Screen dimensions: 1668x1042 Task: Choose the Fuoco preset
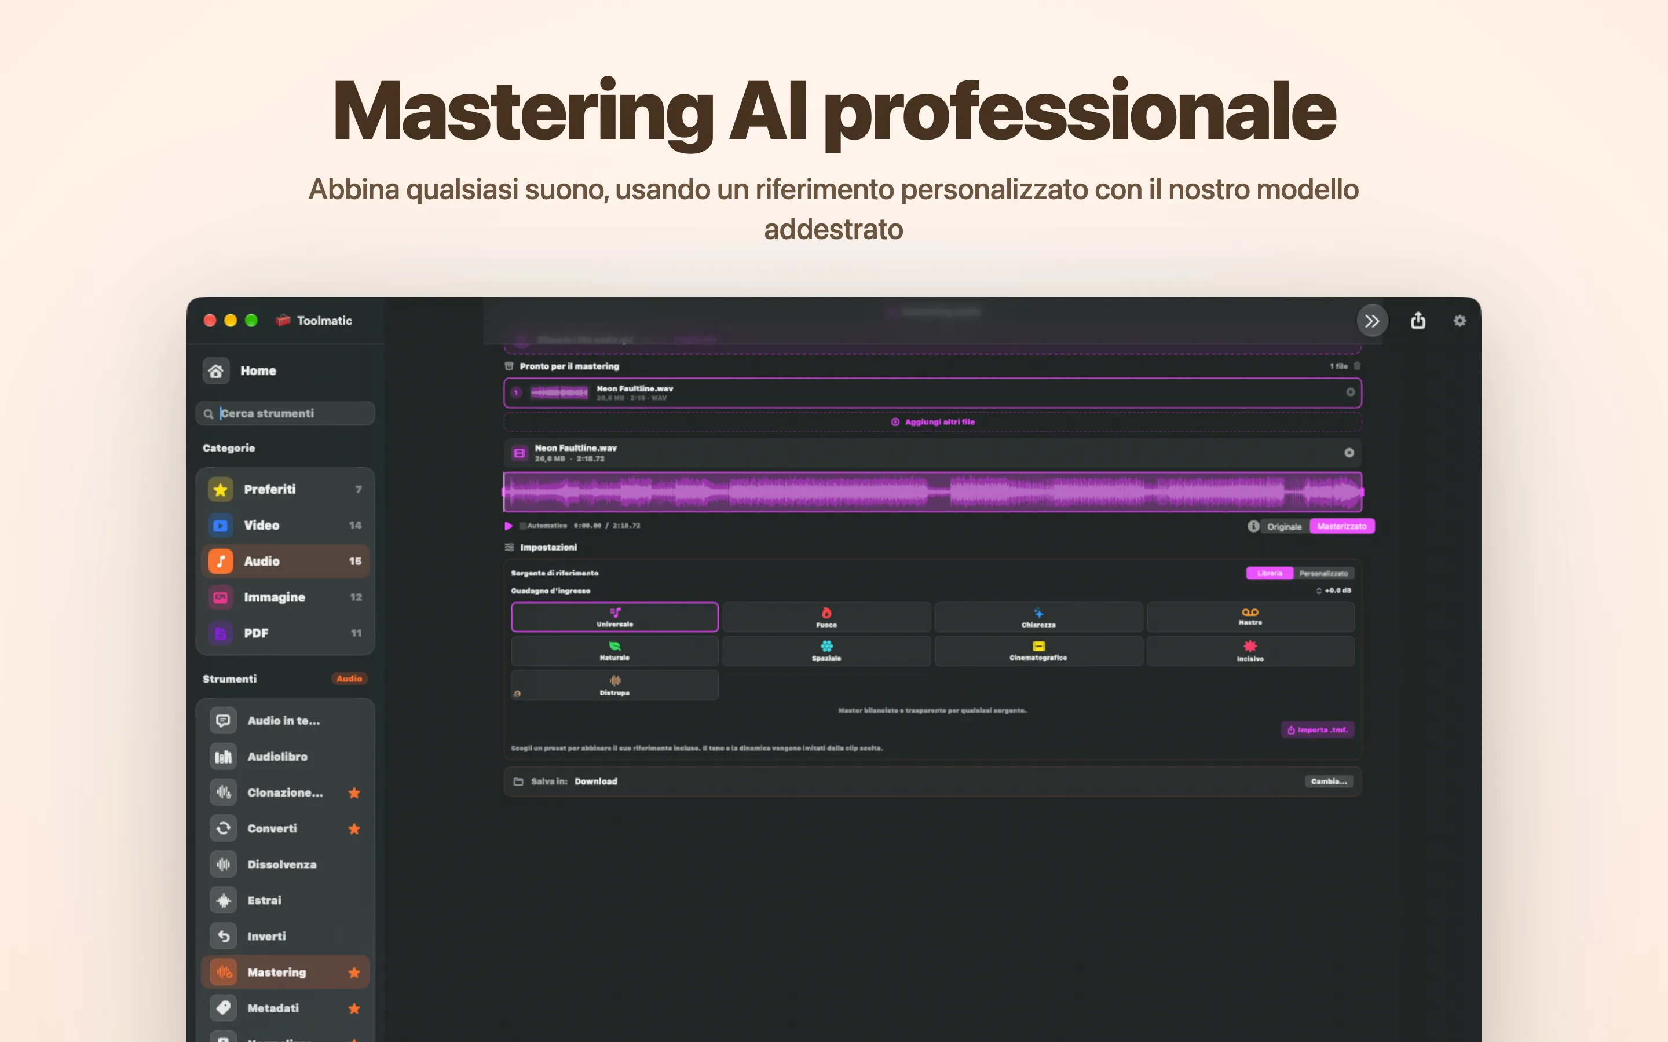coord(826,617)
